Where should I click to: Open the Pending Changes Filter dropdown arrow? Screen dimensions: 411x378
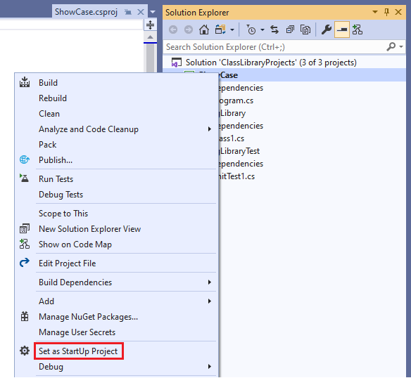263,30
